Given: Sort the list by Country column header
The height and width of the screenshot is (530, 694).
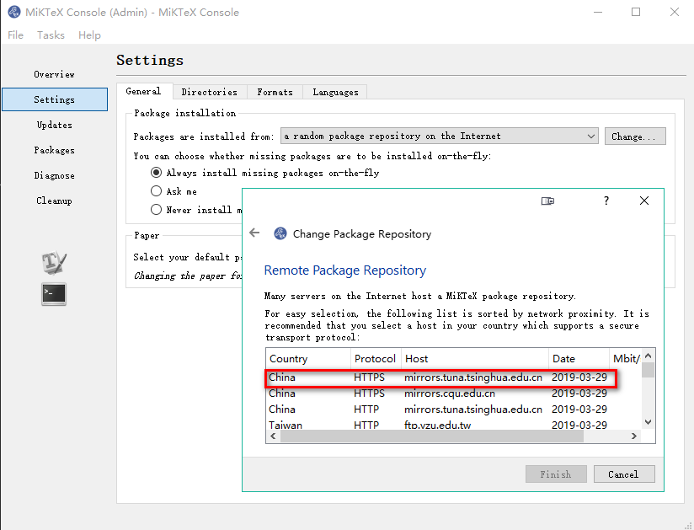Looking at the screenshot, I should tap(308, 359).
